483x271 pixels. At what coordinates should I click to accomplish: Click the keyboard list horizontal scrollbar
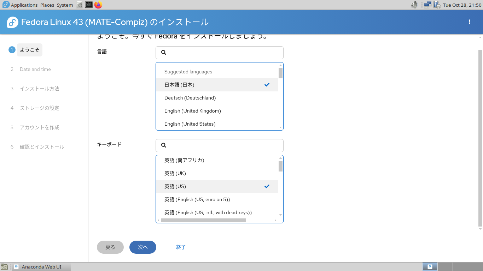[x=203, y=221]
